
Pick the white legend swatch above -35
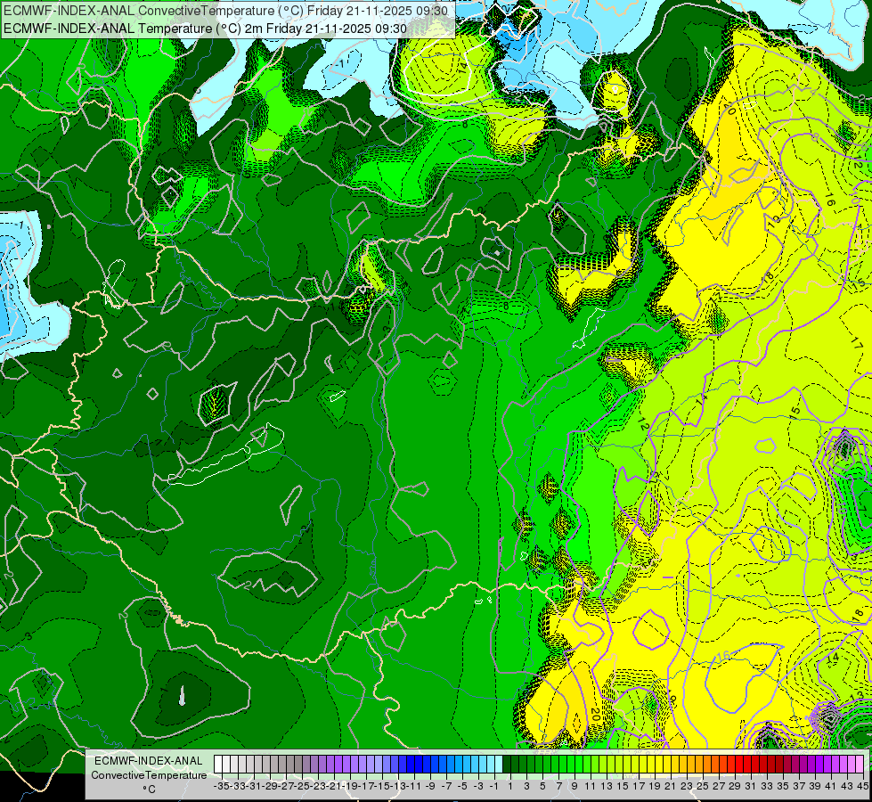[x=218, y=765]
